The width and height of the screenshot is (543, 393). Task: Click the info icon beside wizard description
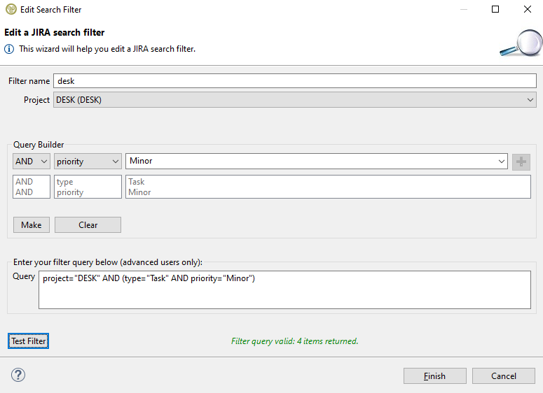point(9,49)
